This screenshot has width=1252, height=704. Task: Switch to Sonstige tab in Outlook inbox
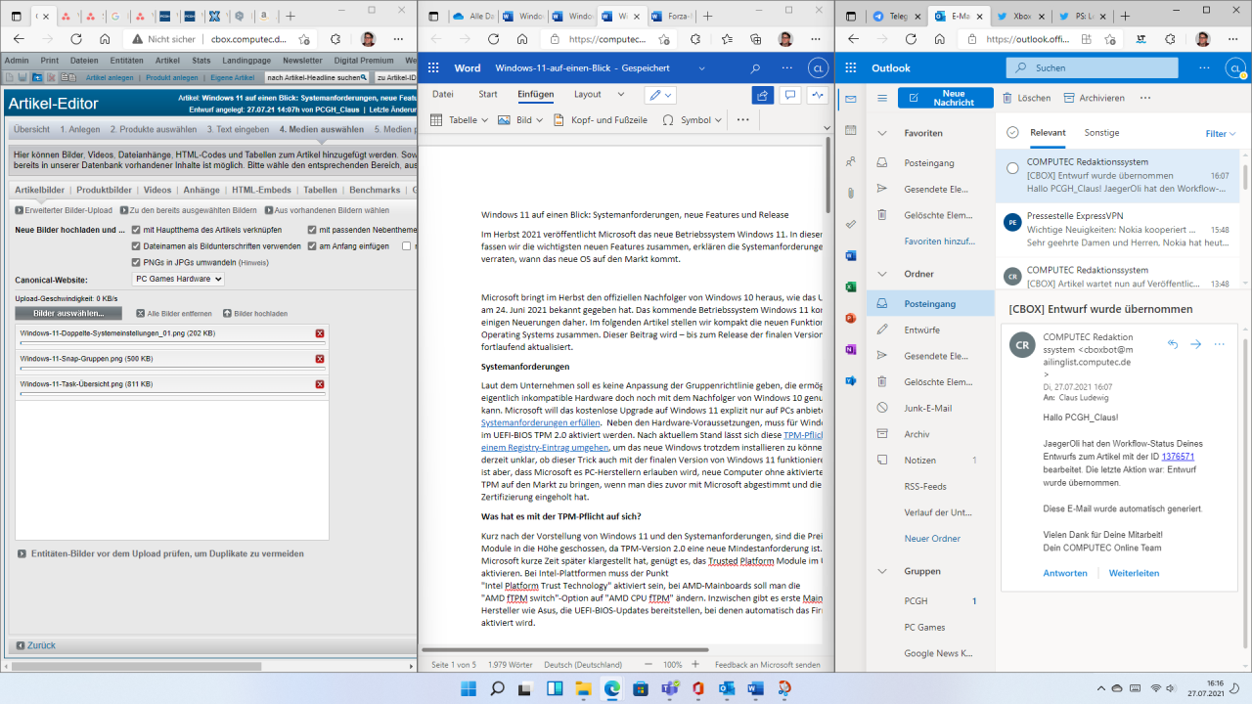click(x=1101, y=133)
